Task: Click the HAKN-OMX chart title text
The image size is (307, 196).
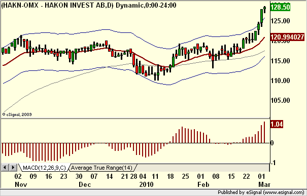Action: pyautogui.click(x=89, y=5)
